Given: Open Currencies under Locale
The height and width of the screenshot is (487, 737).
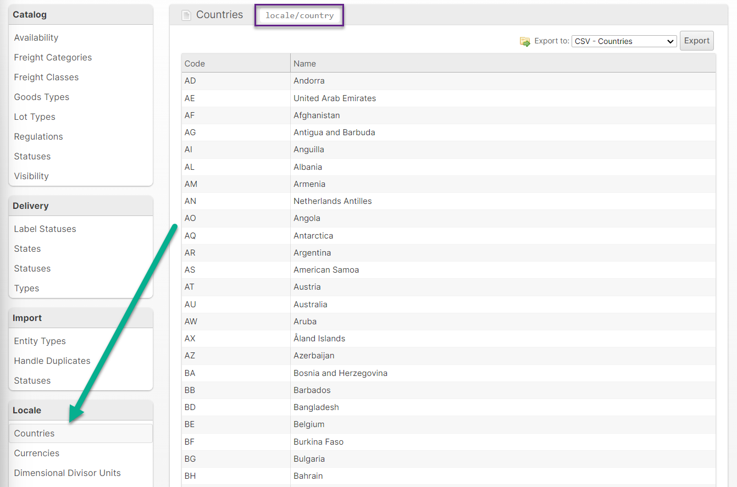Looking at the screenshot, I should click(x=37, y=453).
